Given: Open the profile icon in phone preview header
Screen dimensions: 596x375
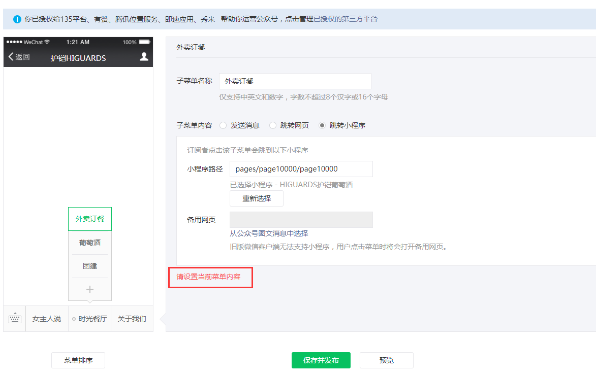Looking at the screenshot, I should coord(144,56).
